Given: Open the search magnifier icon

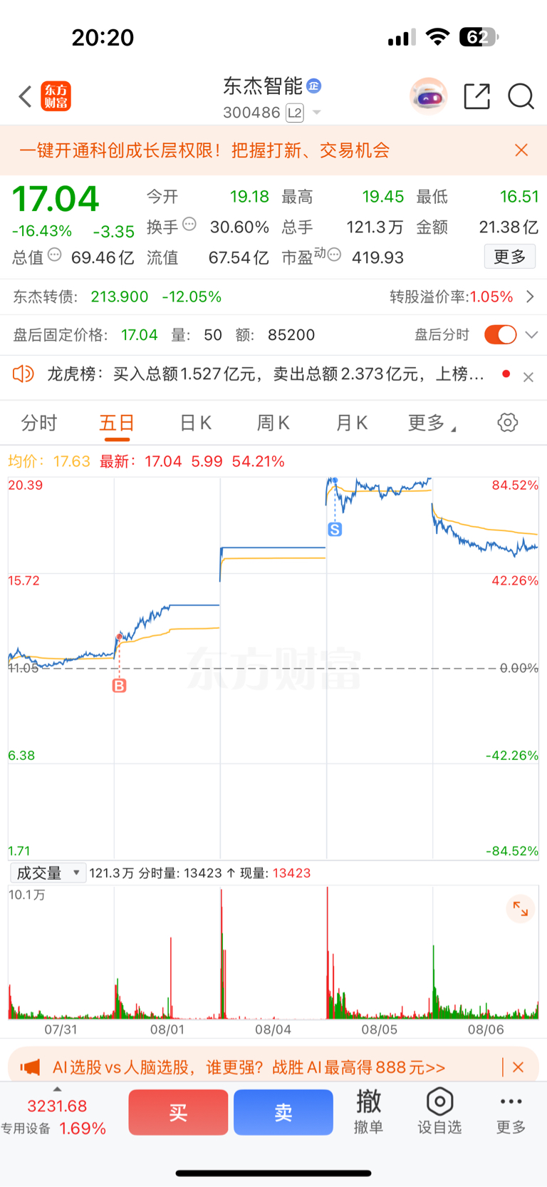Looking at the screenshot, I should pos(521,96).
